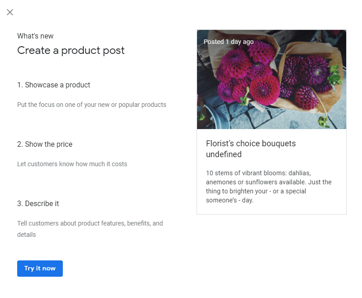The width and height of the screenshot is (362, 298).
Task: Click the text about focusing on popular products
Action: [x=92, y=105]
